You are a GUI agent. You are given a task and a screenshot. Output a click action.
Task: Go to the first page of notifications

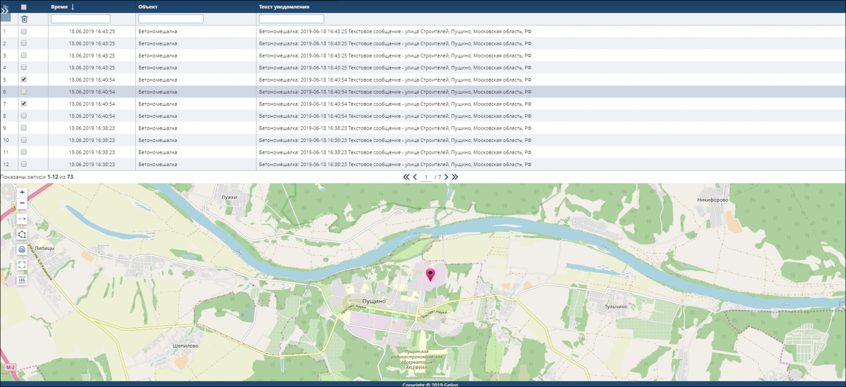pyautogui.click(x=406, y=177)
